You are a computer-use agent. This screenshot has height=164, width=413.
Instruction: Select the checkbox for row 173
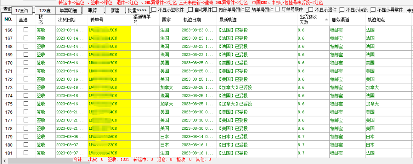tap(26, 87)
